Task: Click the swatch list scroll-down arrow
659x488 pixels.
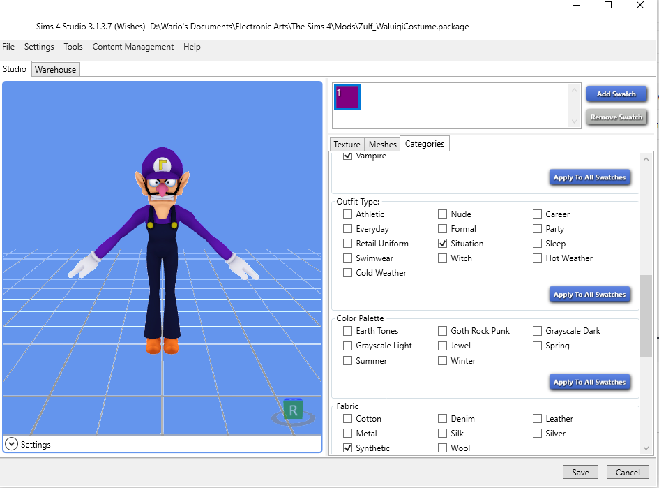Action: pos(574,122)
